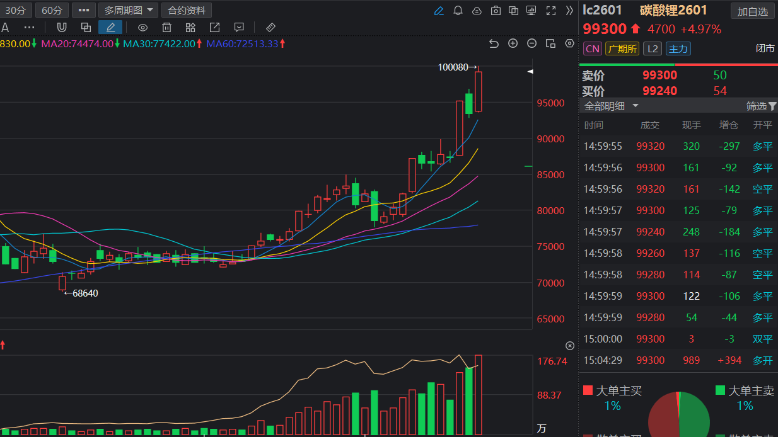Zoom in chart with plus icon
The height and width of the screenshot is (437, 778).
[x=513, y=43]
